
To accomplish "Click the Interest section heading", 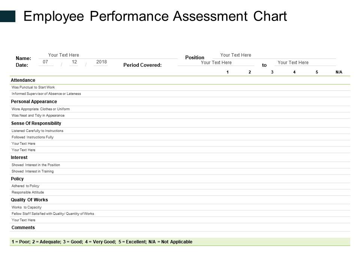I will [19, 157].
